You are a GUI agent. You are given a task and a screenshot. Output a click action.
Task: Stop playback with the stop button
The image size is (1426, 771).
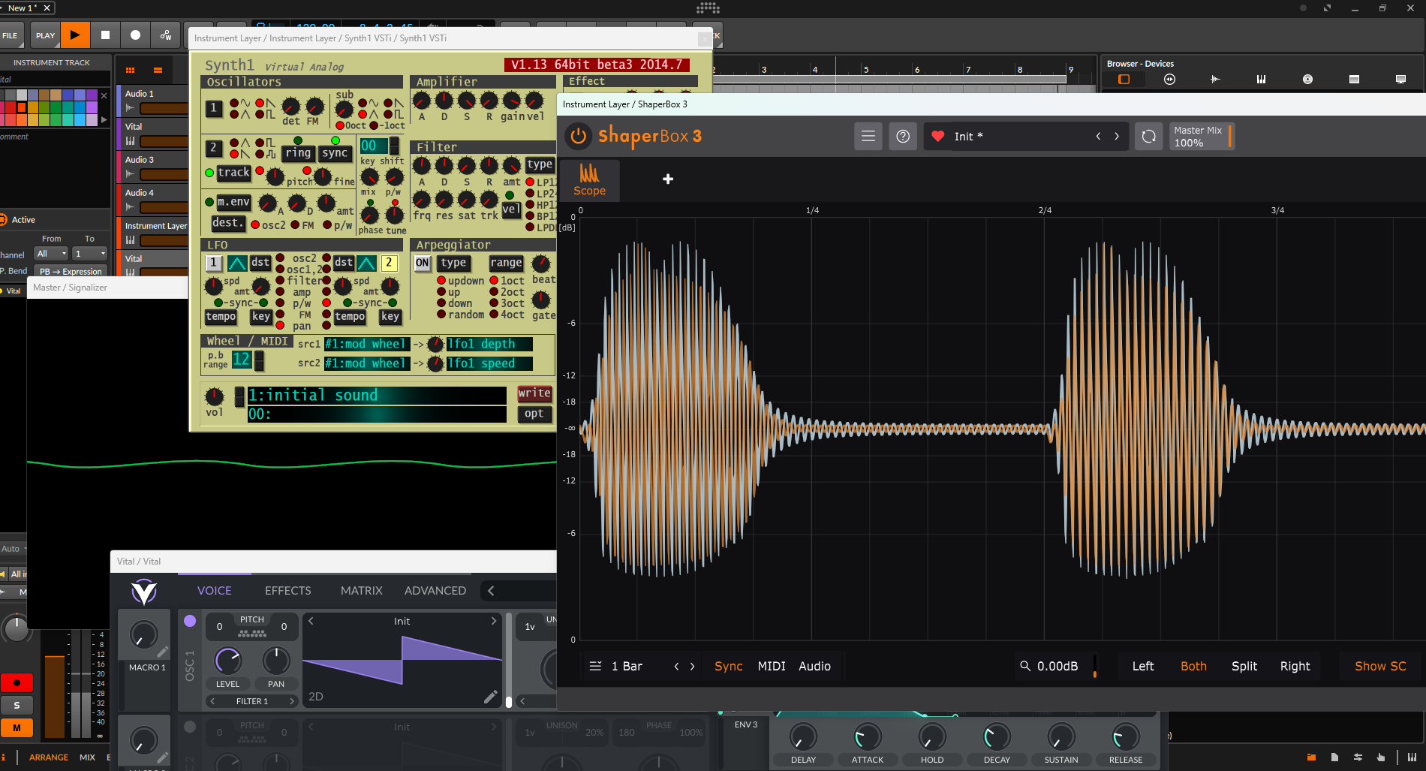click(x=105, y=35)
